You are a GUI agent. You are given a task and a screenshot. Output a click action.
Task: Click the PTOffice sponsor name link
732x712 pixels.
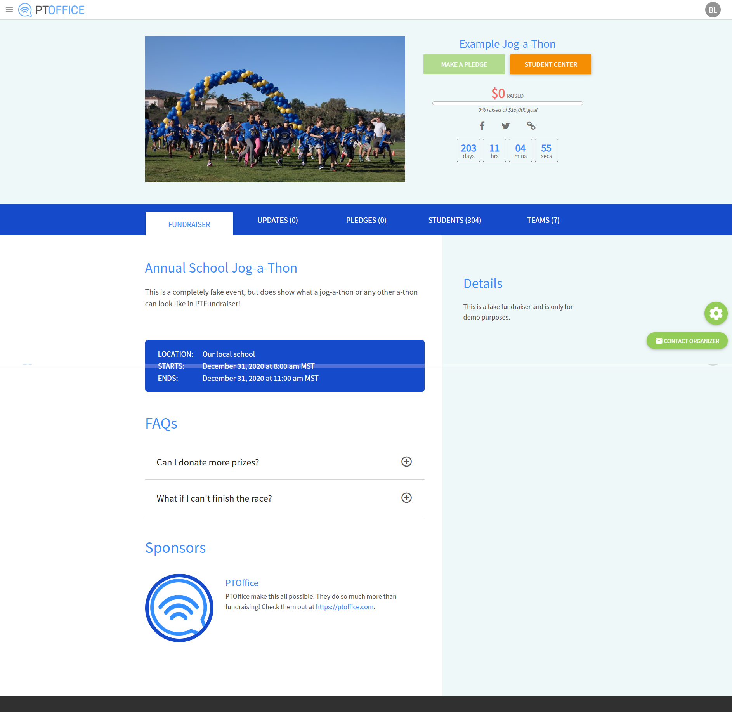point(242,583)
